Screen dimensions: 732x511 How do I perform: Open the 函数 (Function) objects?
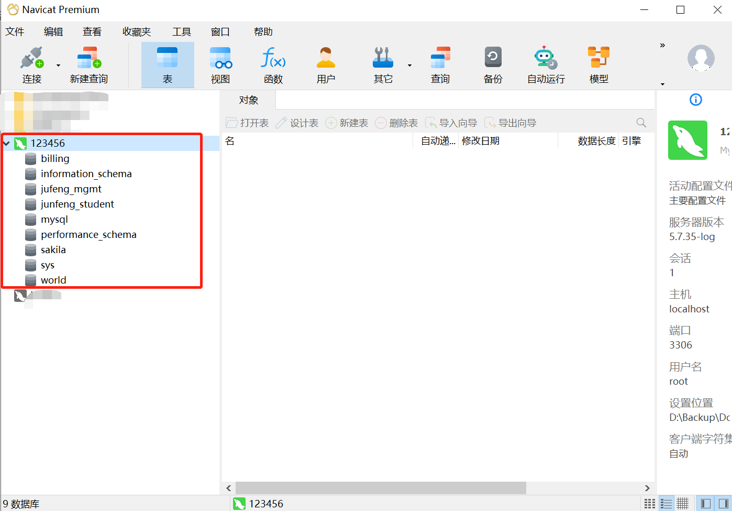pos(273,64)
